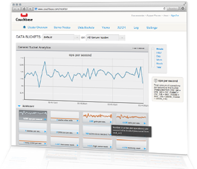Click the Sign Out link

point(175,16)
